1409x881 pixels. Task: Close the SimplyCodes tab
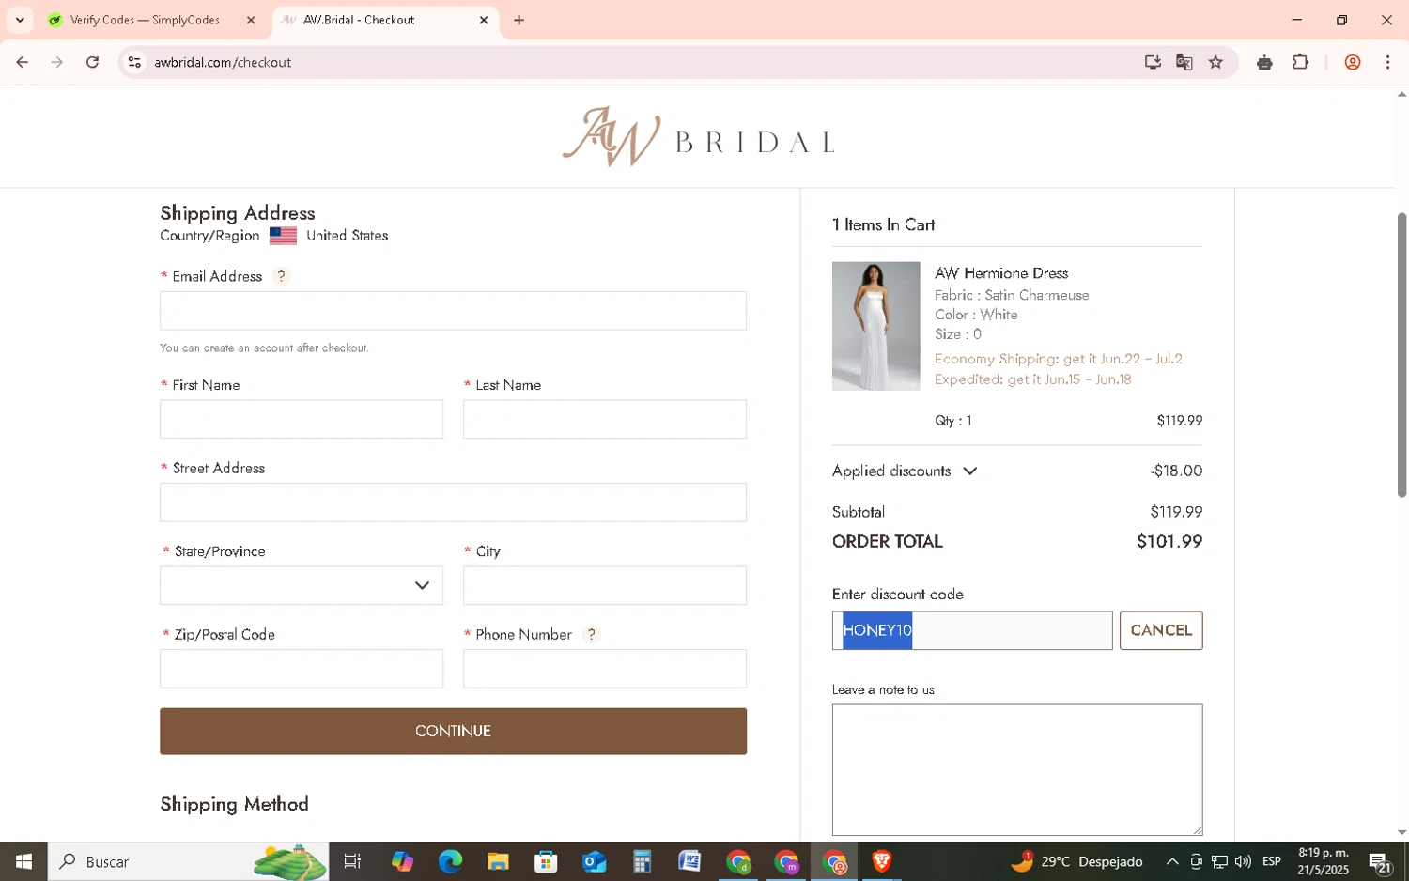point(251,20)
